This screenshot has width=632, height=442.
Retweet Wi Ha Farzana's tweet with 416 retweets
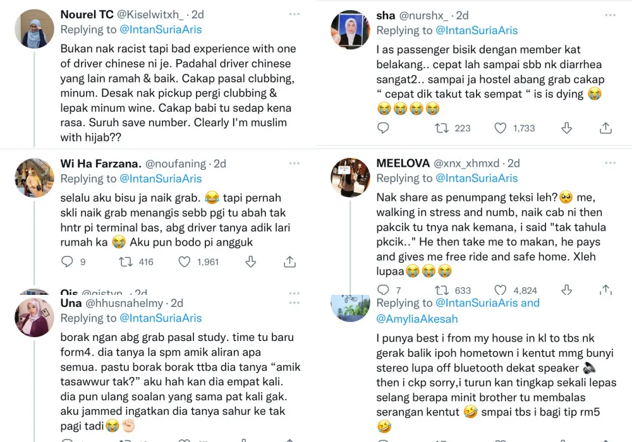tap(126, 261)
